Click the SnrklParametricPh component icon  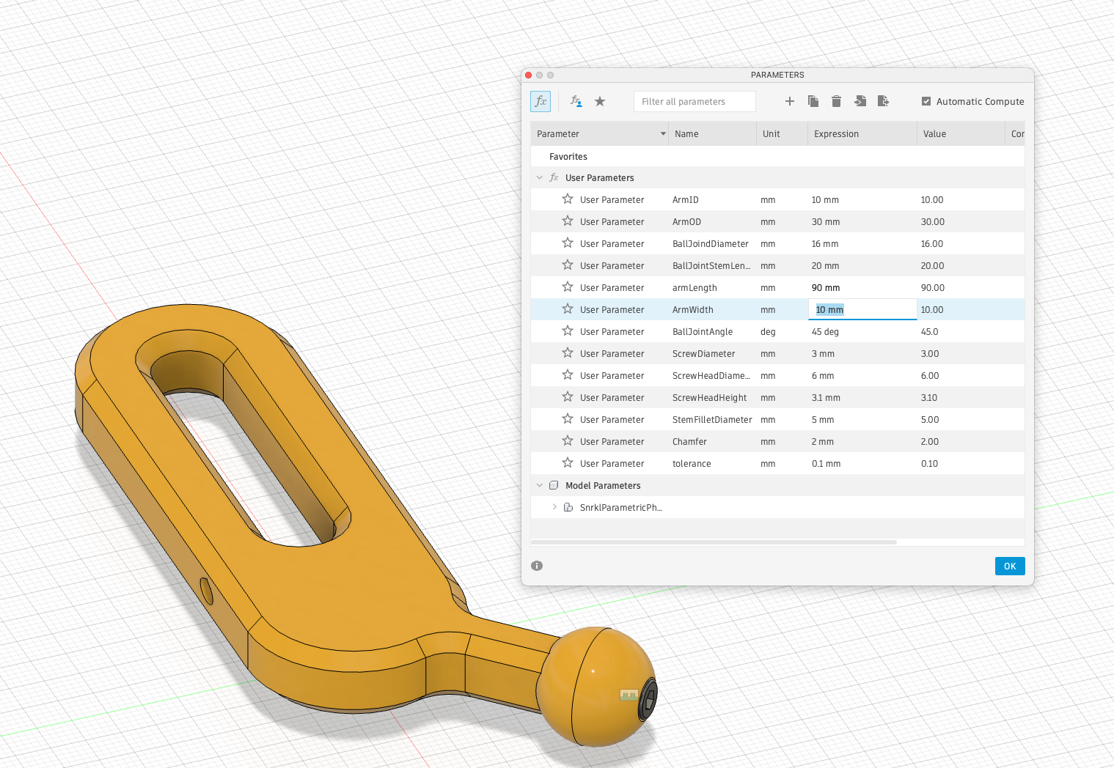click(x=568, y=507)
